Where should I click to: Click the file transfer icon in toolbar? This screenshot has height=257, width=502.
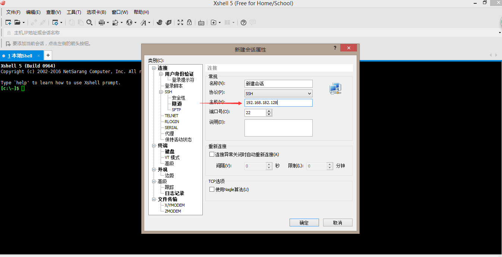coord(116,22)
